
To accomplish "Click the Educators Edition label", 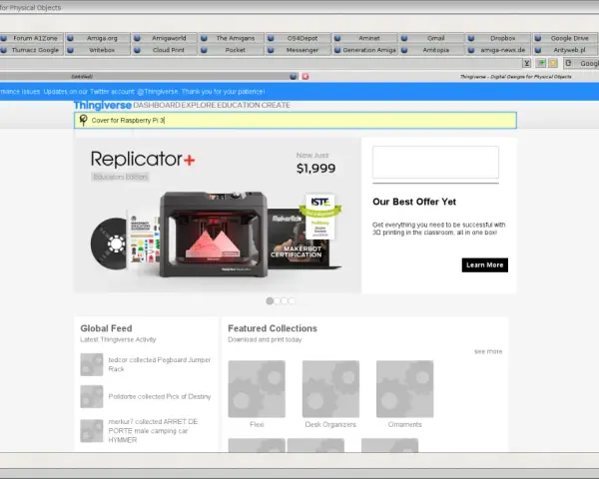I will [121, 177].
